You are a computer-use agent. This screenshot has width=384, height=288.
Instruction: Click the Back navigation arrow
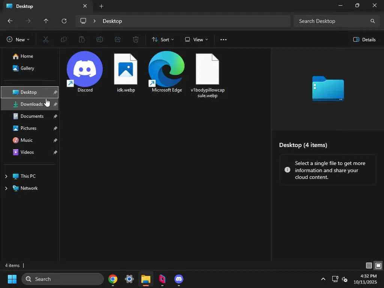10,21
